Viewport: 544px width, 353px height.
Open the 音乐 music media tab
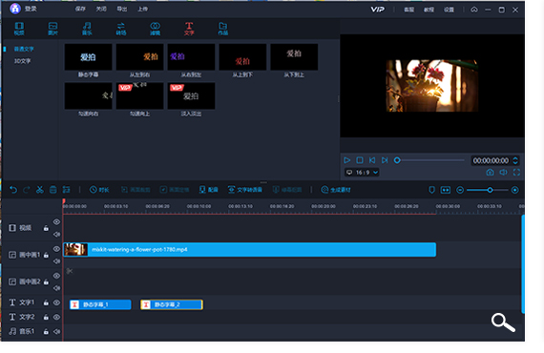(x=87, y=29)
